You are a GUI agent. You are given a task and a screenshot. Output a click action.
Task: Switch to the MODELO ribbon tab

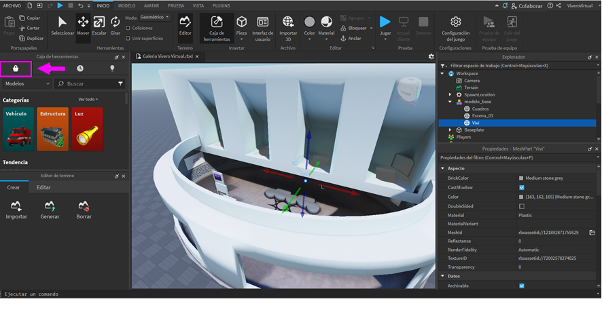tap(127, 5)
